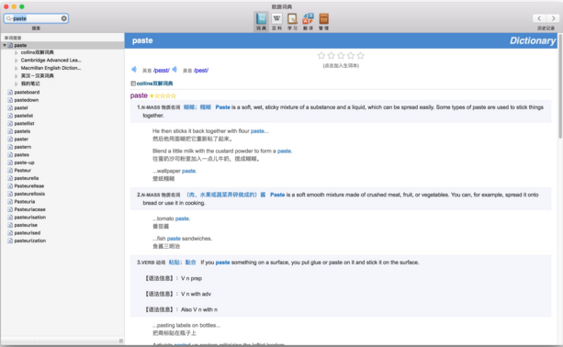The width and height of the screenshot is (563, 347).
Task: Select pastels in word list
Action: pos(22,131)
